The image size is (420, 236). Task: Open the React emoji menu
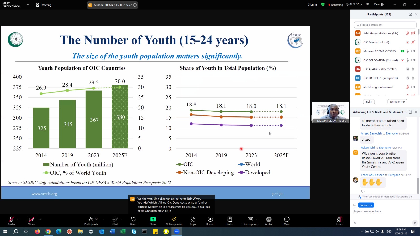(x=133, y=221)
